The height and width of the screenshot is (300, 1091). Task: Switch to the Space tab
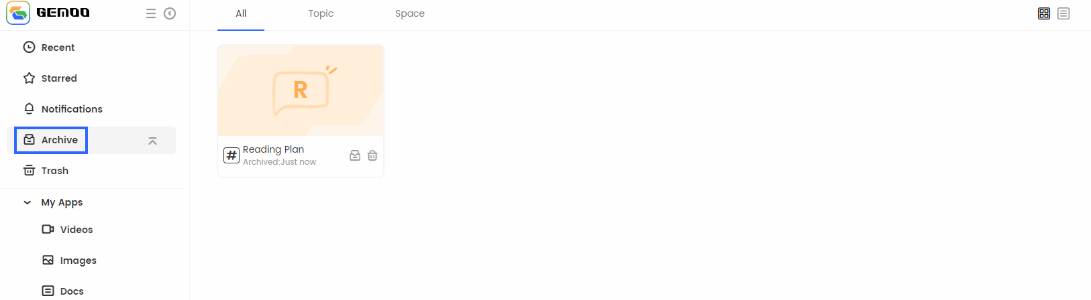[410, 14]
